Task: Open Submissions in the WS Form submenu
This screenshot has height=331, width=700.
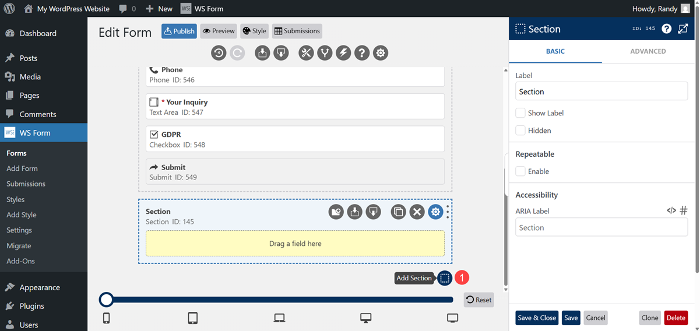Action: [26, 184]
